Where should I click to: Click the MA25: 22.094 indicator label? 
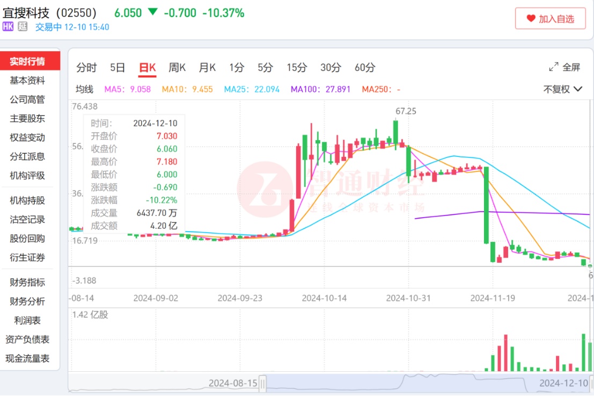click(x=252, y=89)
